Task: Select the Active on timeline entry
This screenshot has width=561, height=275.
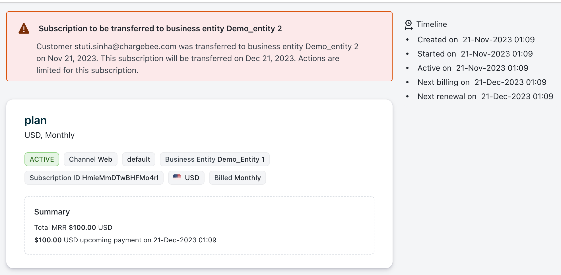Action: click(x=473, y=68)
